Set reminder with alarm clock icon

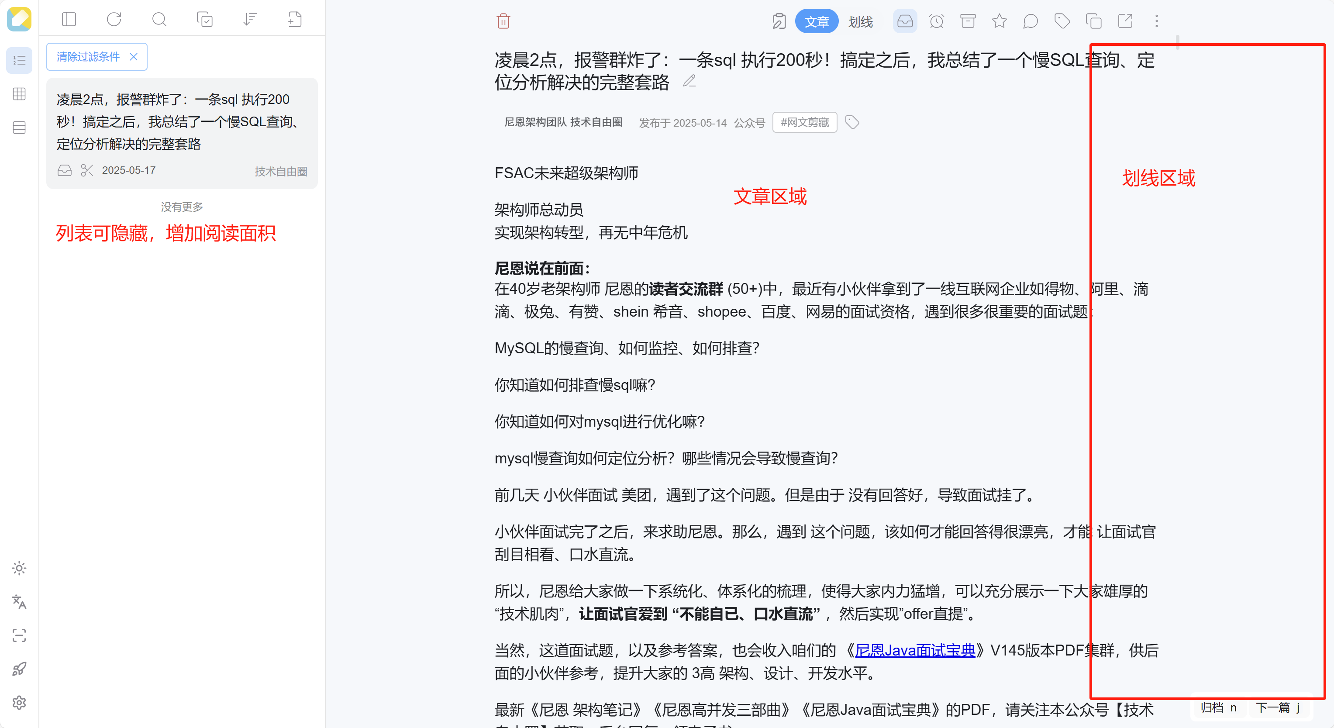(936, 21)
